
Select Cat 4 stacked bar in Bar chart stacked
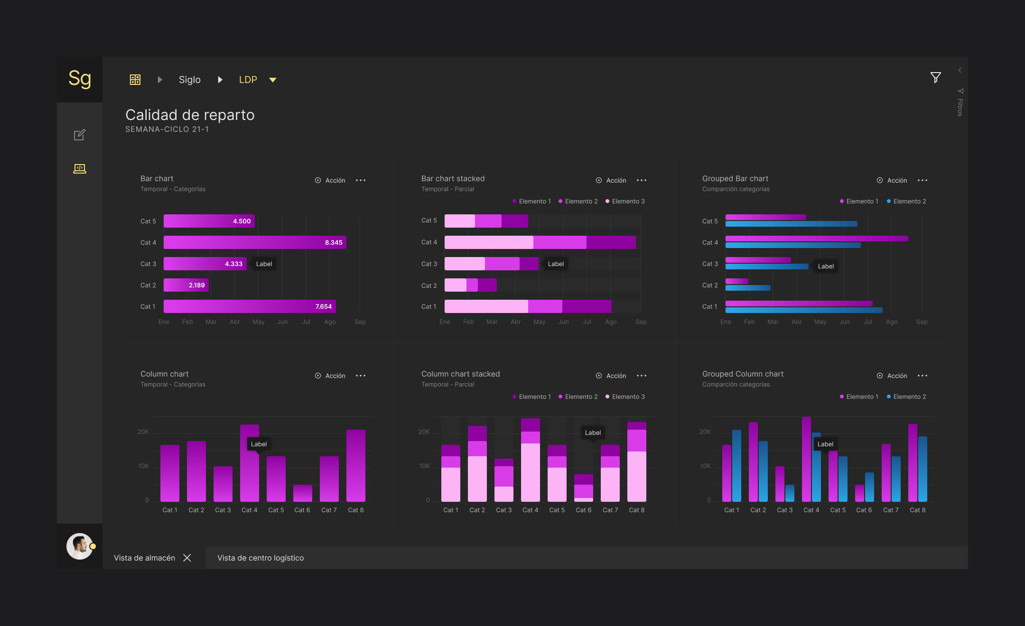coord(540,242)
